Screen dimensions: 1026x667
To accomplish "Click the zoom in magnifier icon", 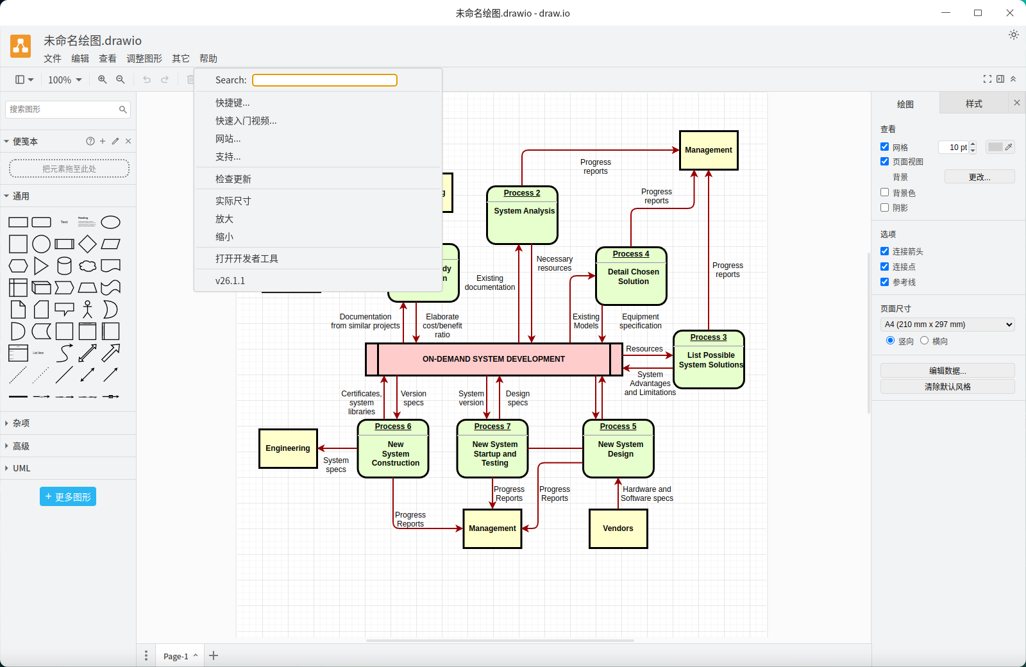I will click(x=102, y=80).
